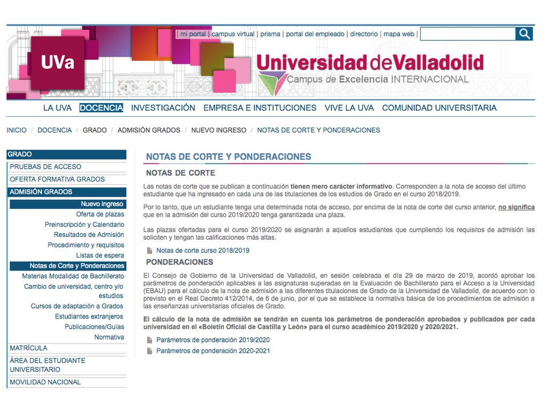
Task: Open the directorio link
Action: coord(364,34)
